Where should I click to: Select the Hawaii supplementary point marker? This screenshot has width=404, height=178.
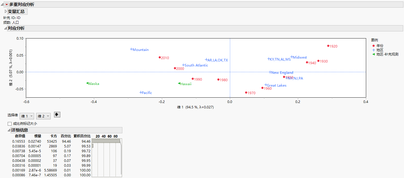pyautogui.click(x=179, y=83)
